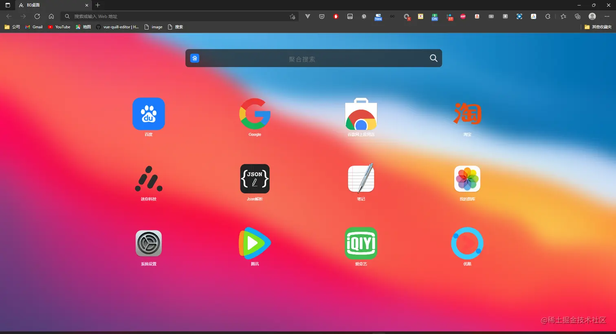Open the 公司 bookmarks folder
616x334 pixels.
[12, 27]
